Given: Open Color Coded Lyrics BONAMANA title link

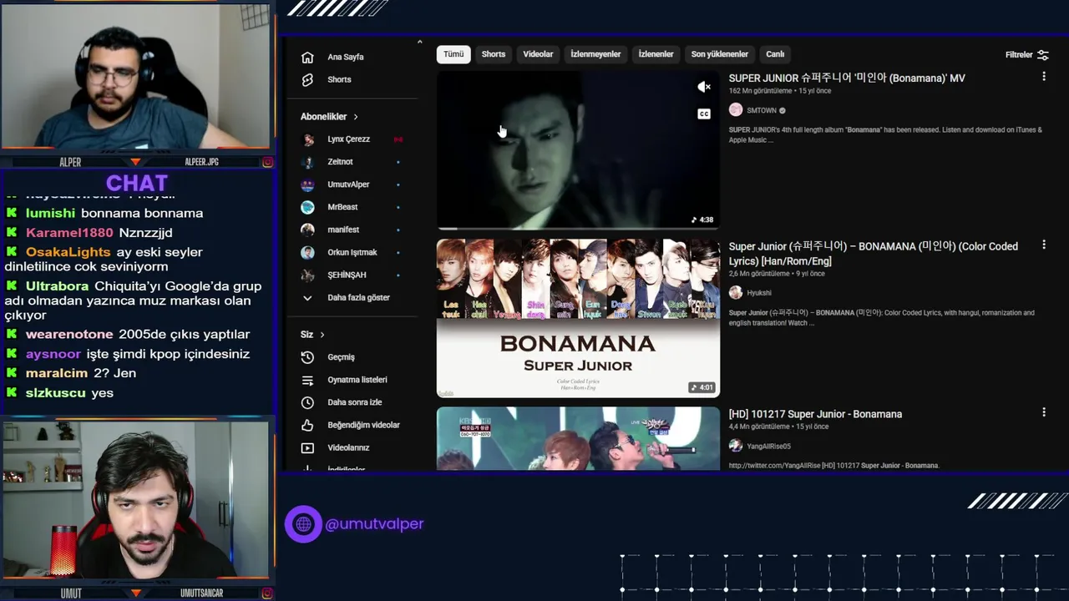Looking at the screenshot, I should coord(874,254).
